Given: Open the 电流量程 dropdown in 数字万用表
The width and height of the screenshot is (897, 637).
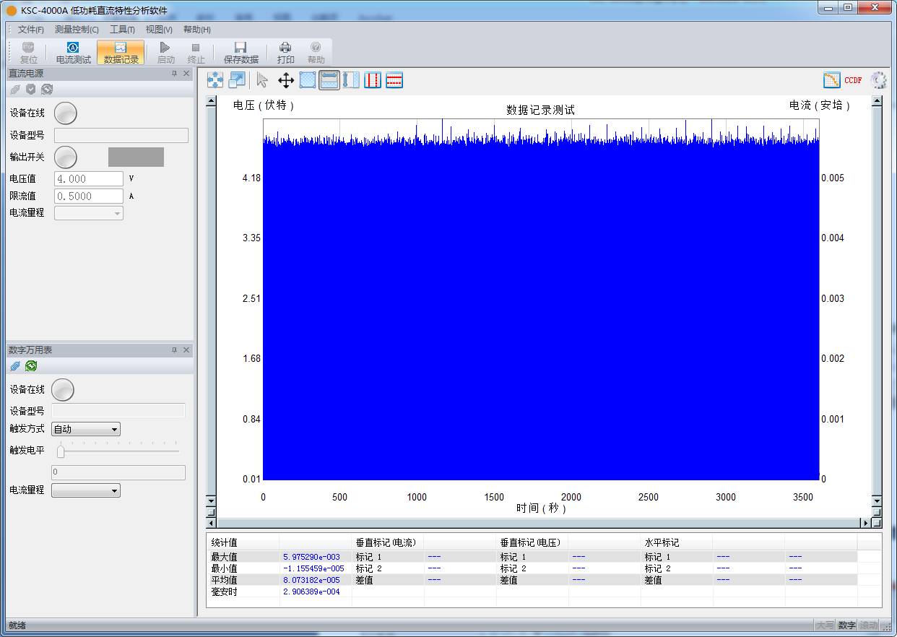Looking at the screenshot, I should pyautogui.click(x=86, y=490).
